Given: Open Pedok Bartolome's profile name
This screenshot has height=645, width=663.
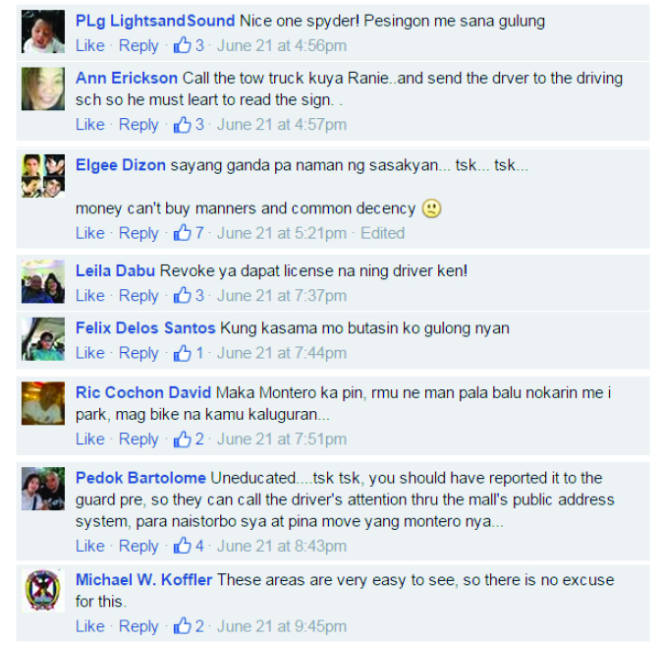Looking at the screenshot, I should pyautogui.click(x=140, y=478).
